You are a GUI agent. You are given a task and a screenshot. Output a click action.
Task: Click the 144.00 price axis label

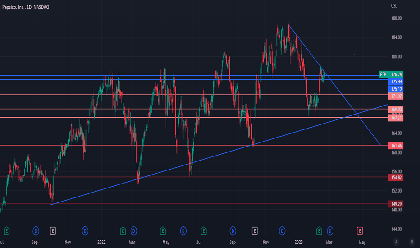397,229
